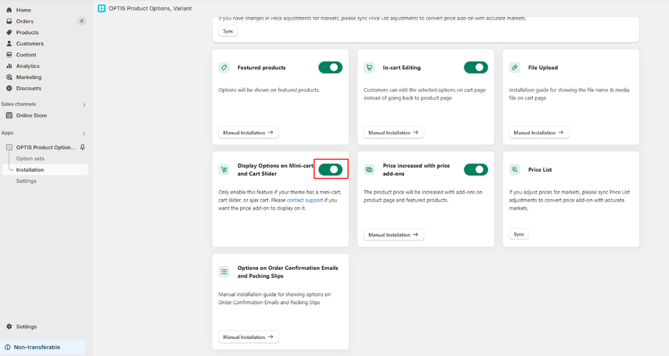Toggle off Featured products switch

[x=330, y=67]
